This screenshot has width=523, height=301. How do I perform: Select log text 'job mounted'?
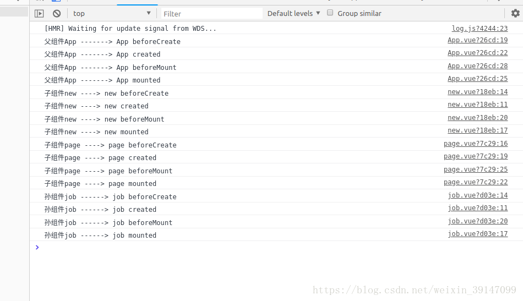(x=134, y=235)
